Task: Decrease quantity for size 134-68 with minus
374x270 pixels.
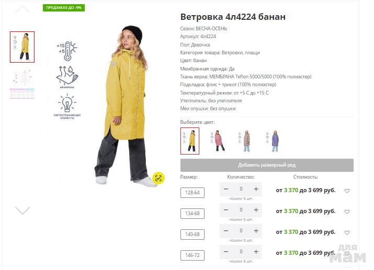Action: pos(226,210)
